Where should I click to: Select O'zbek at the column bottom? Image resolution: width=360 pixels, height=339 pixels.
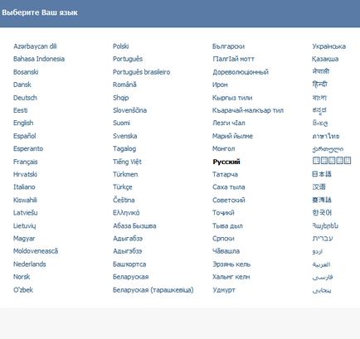point(23,290)
